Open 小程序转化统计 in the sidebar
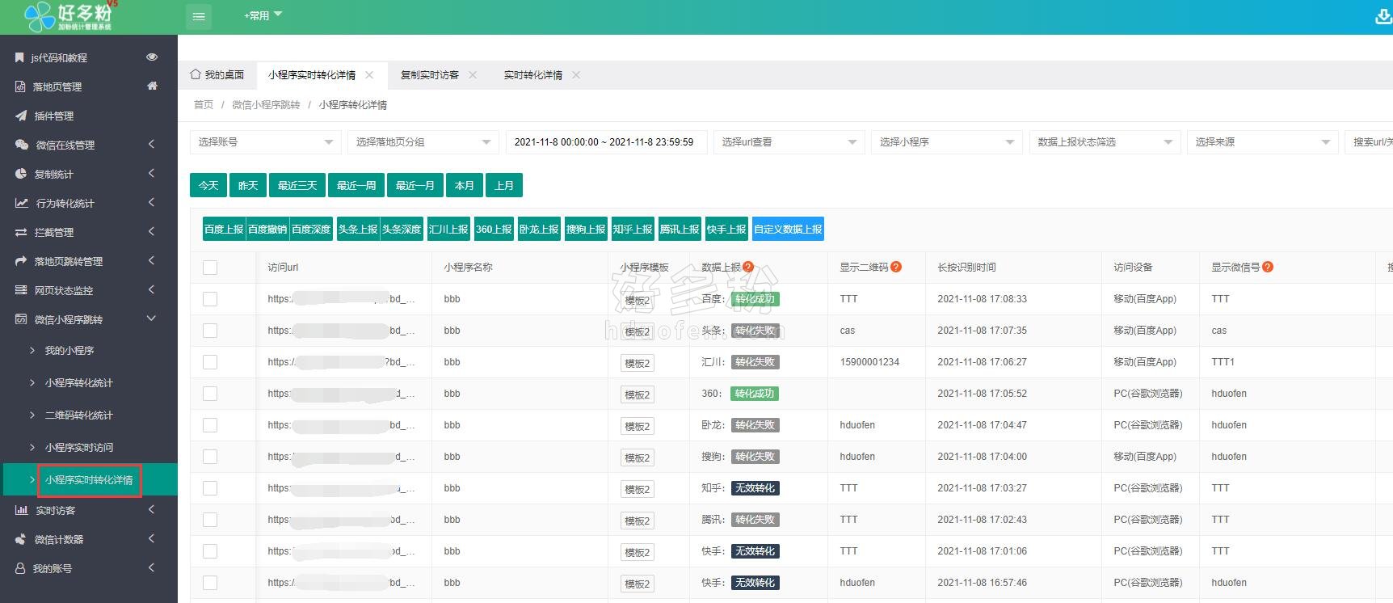 click(x=79, y=383)
